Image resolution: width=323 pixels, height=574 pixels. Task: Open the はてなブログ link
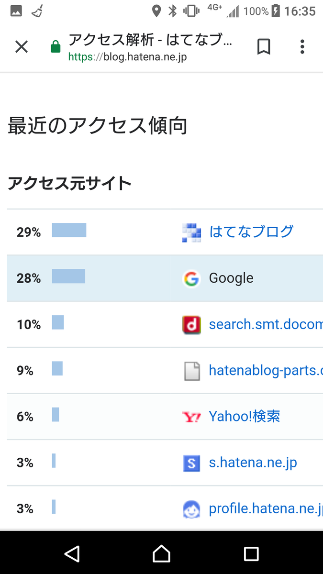click(x=251, y=232)
